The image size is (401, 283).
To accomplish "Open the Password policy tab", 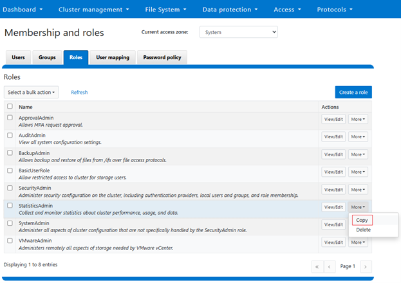I will [162, 57].
